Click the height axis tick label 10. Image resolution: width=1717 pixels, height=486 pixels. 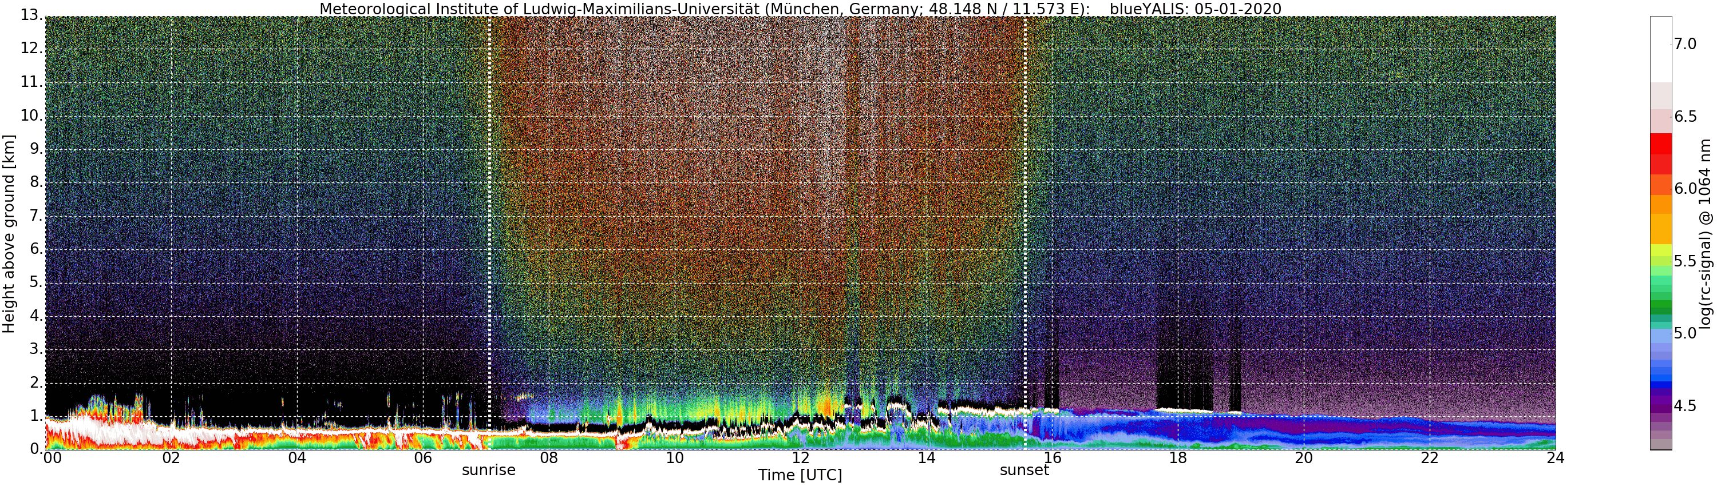point(31,115)
